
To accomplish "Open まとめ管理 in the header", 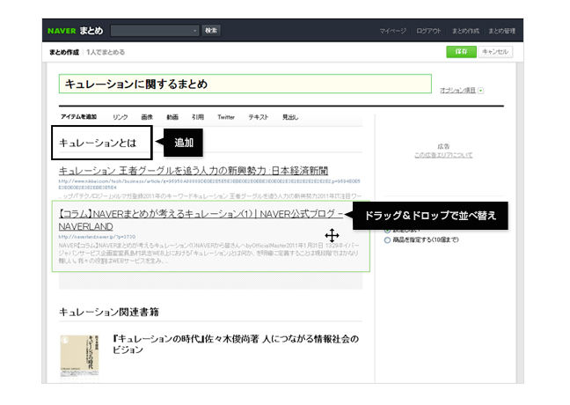I will 501,31.
